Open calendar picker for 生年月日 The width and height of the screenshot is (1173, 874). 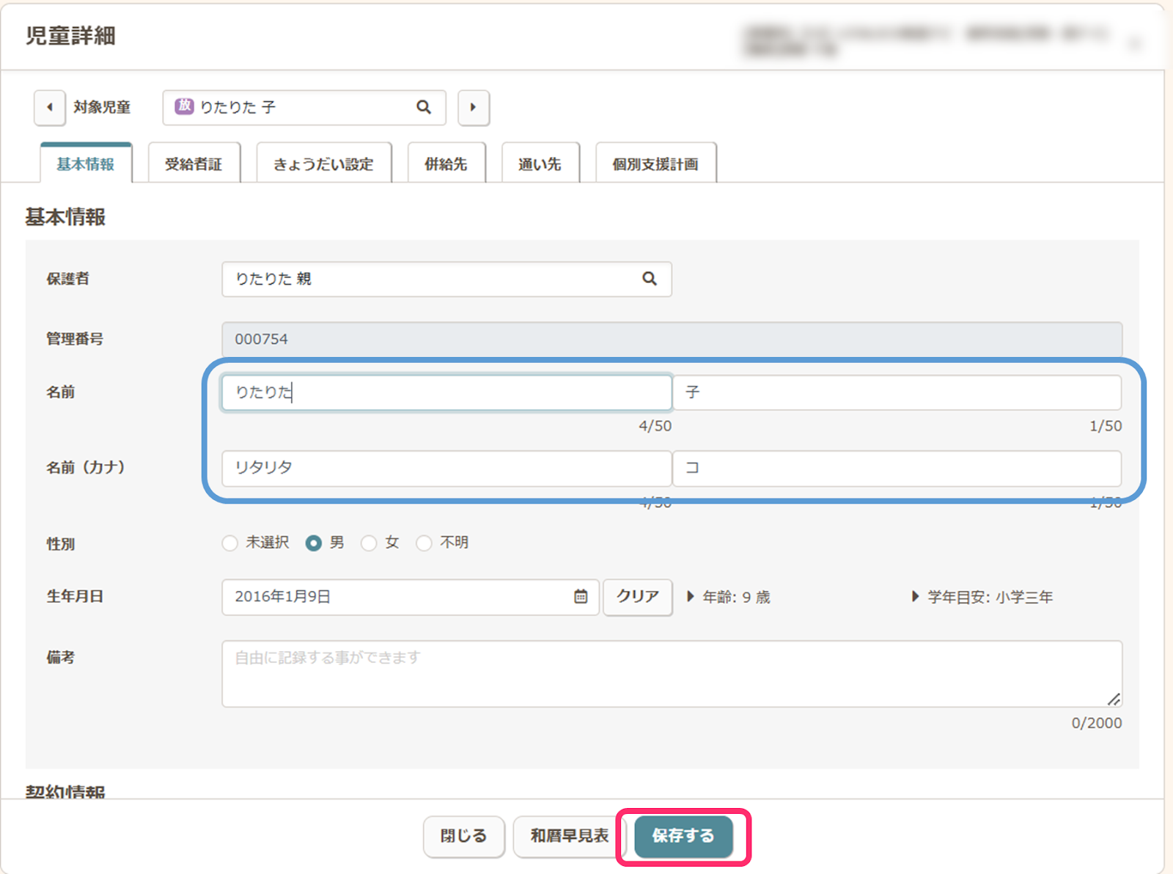581,597
